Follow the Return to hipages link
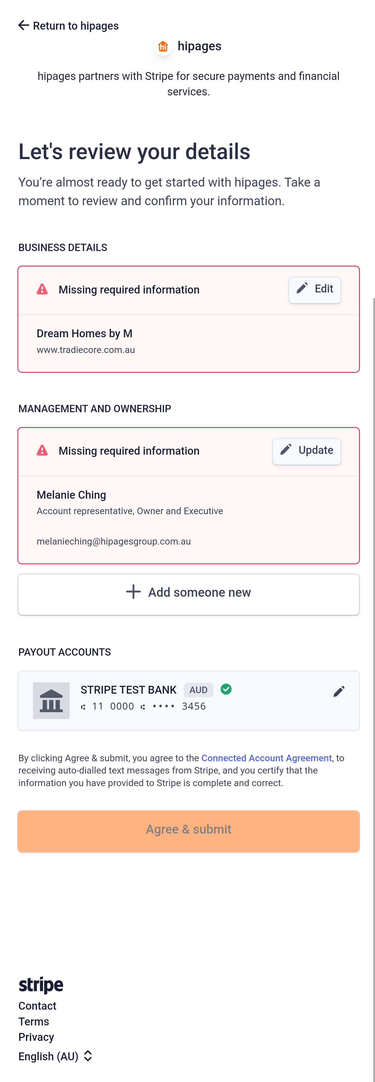Image resolution: width=375 pixels, height=1082 pixels. (x=76, y=26)
